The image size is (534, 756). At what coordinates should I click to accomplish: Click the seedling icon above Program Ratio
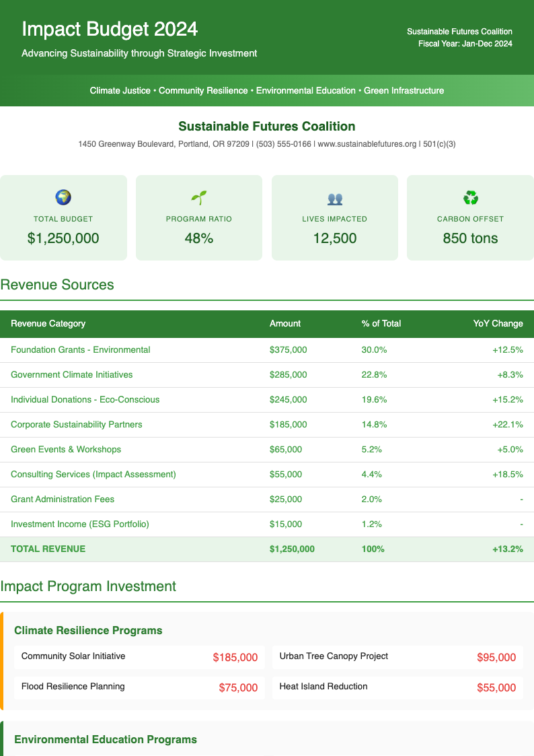click(199, 197)
